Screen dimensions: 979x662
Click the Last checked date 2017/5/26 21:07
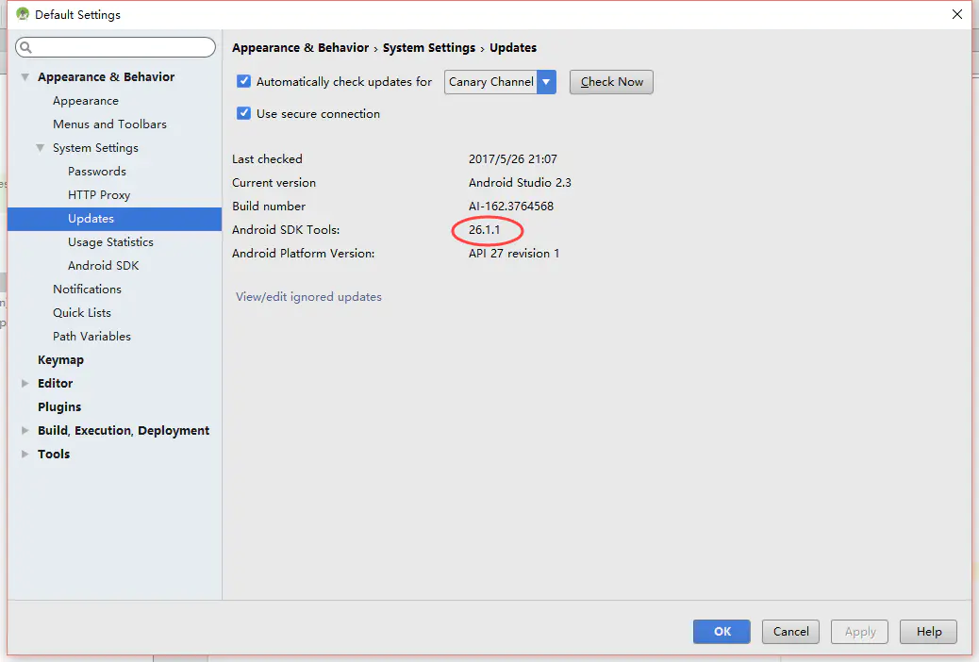512,159
